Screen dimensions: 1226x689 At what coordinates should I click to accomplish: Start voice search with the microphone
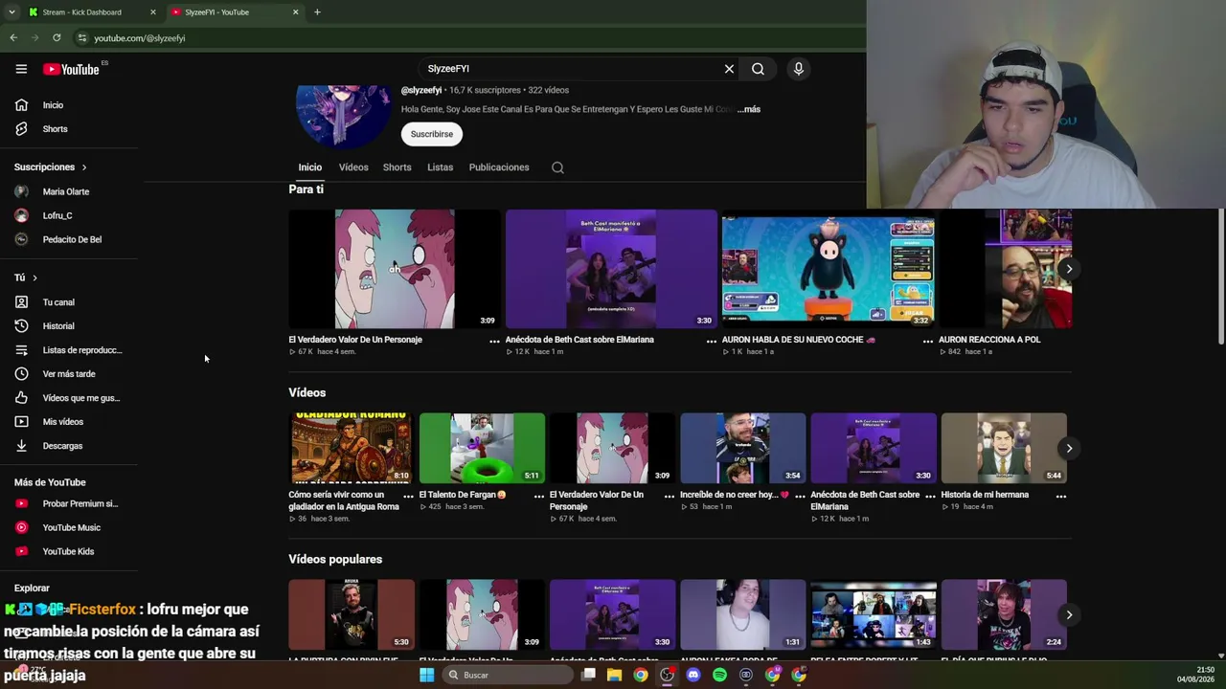click(798, 69)
